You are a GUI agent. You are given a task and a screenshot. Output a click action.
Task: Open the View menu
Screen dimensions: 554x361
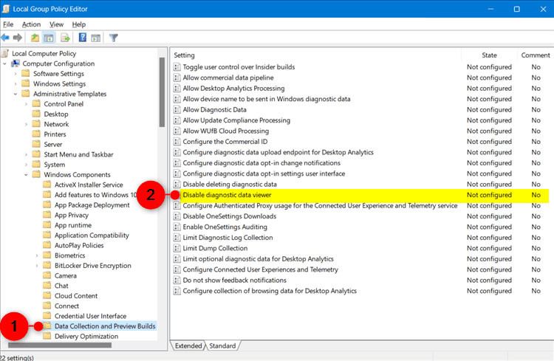click(56, 24)
